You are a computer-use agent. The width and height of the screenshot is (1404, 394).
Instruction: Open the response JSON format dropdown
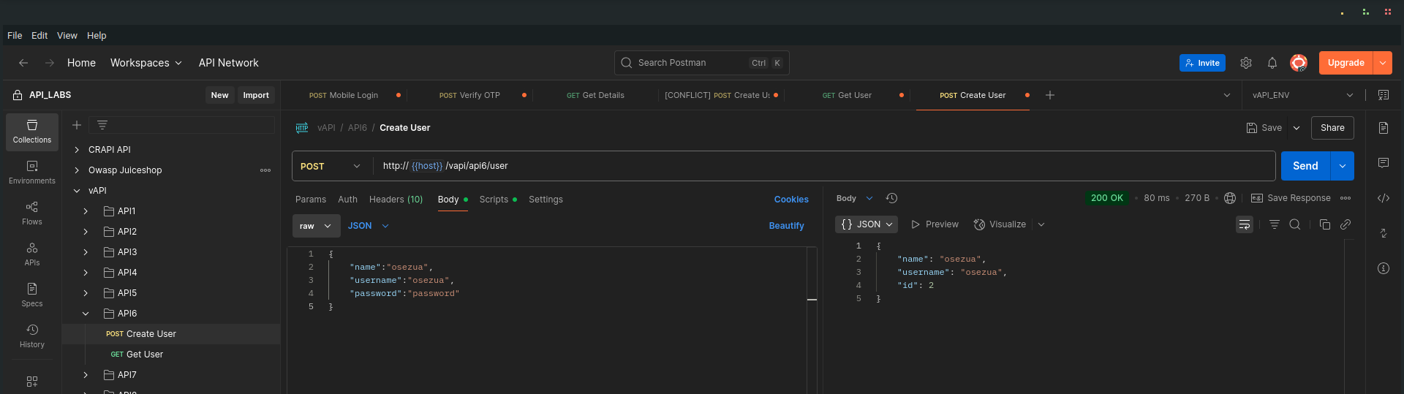[867, 224]
